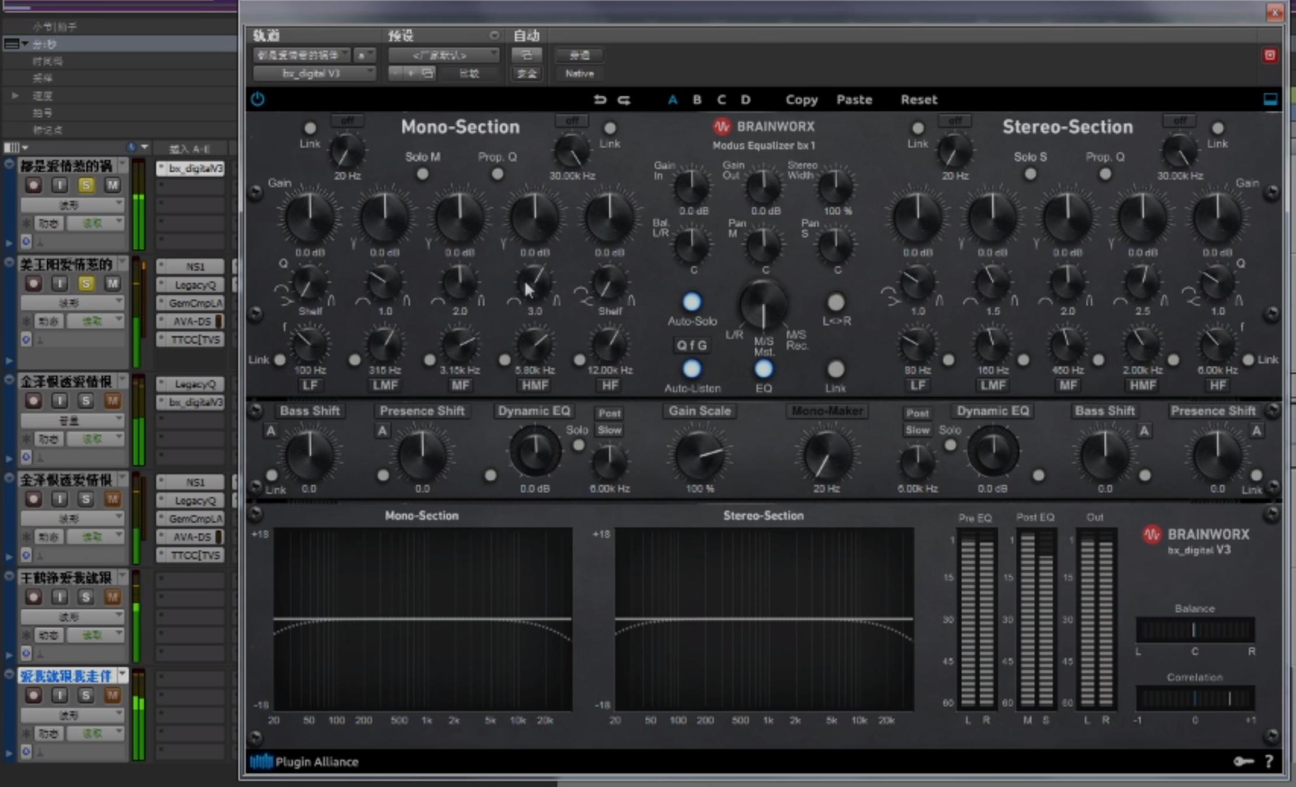
Task: Toggle the Auto-Solo button
Action: click(692, 302)
